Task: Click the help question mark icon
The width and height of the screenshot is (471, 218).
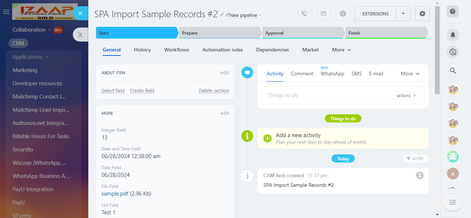Action: (x=453, y=11)
